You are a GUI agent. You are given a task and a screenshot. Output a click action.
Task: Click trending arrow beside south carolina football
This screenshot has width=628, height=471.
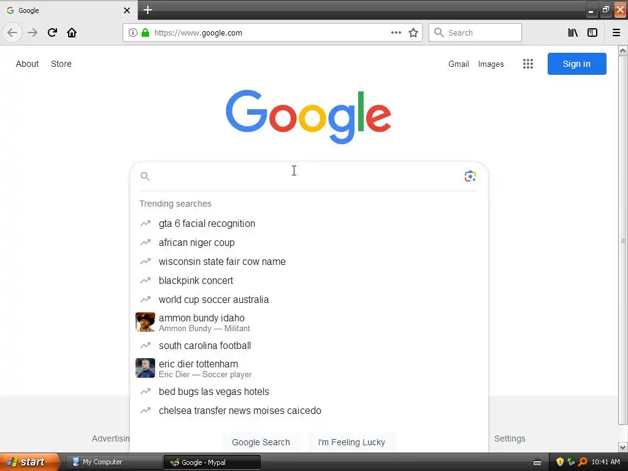(x=145, y=346)
